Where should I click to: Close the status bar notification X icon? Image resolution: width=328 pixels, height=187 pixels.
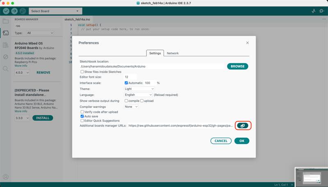click(292, 185)
